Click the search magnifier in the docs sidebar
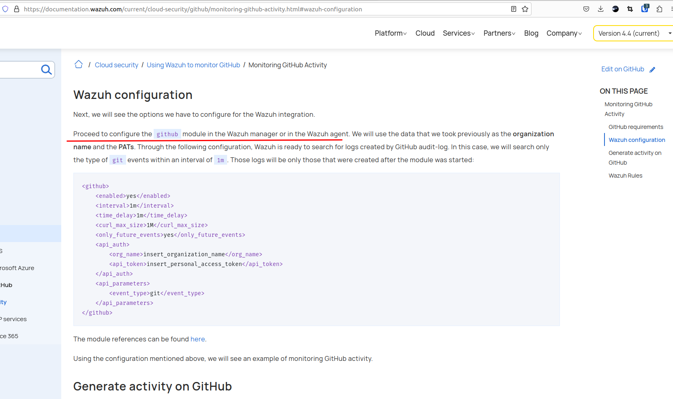The height and width of the screenshot is (399, 673). (x=46, y=69)
